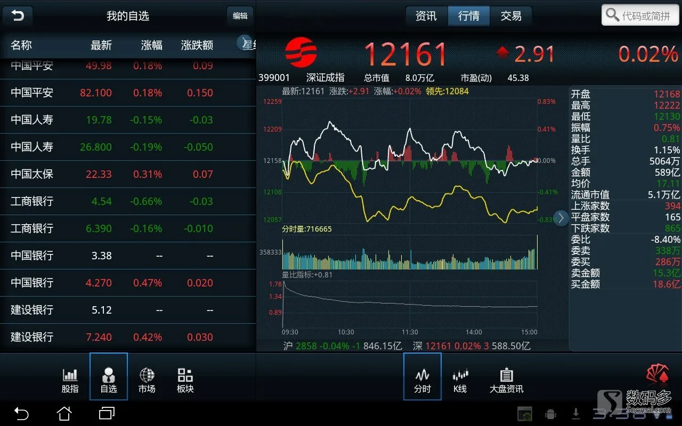Tap the 金额 589亿 stat row
Image resolution: width=682 pixels, height=426 pixels.
point(626,172)
